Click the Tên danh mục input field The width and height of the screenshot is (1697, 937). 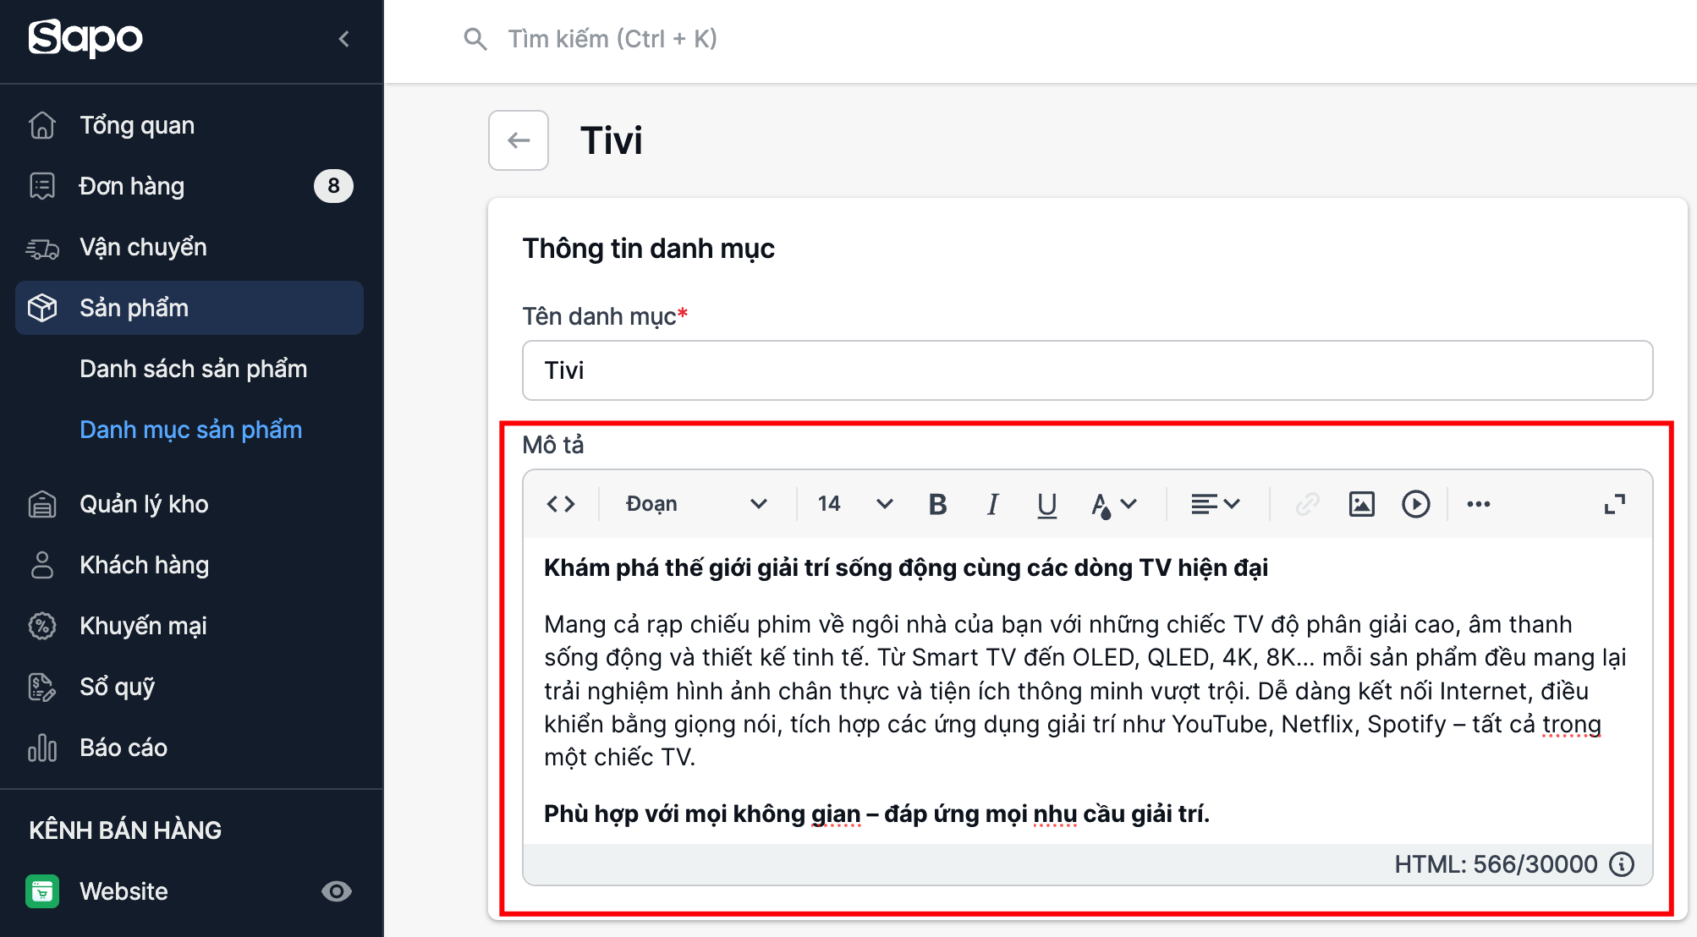[1087, 370]
